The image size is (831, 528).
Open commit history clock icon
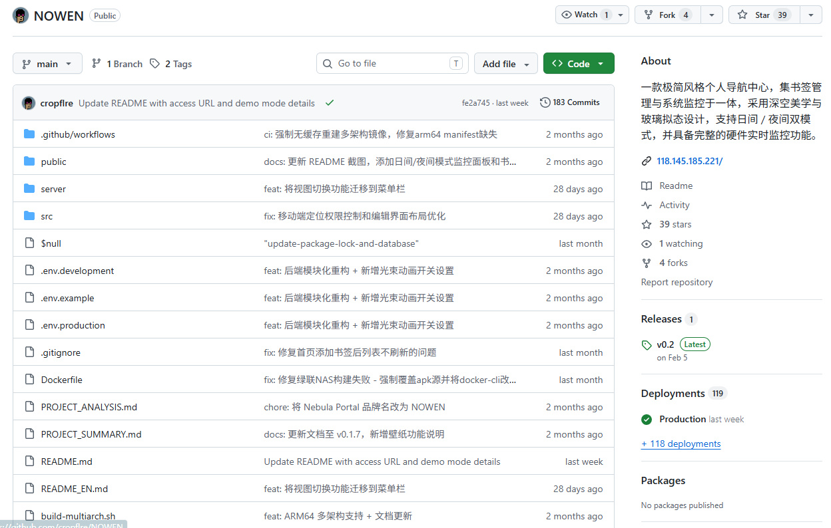coord(545,102)
